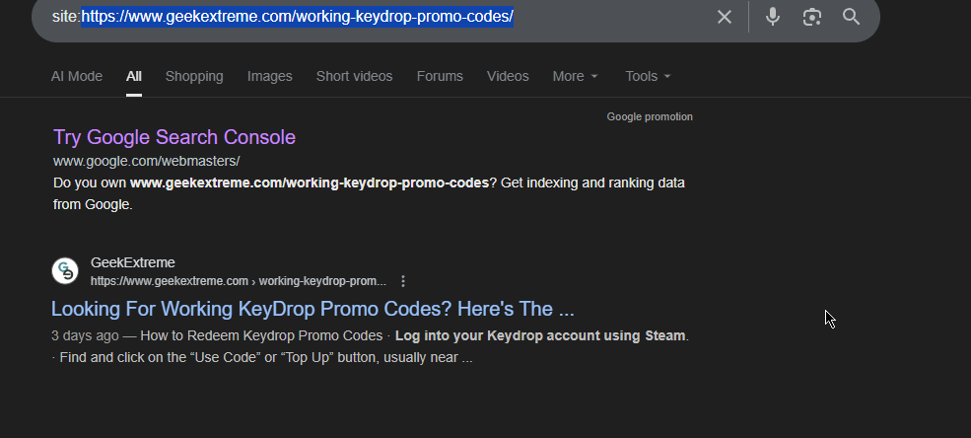Click the magnifying glass search icon
Image resolution: width=971 pixels, height=438 pixels.
[851, 17]
